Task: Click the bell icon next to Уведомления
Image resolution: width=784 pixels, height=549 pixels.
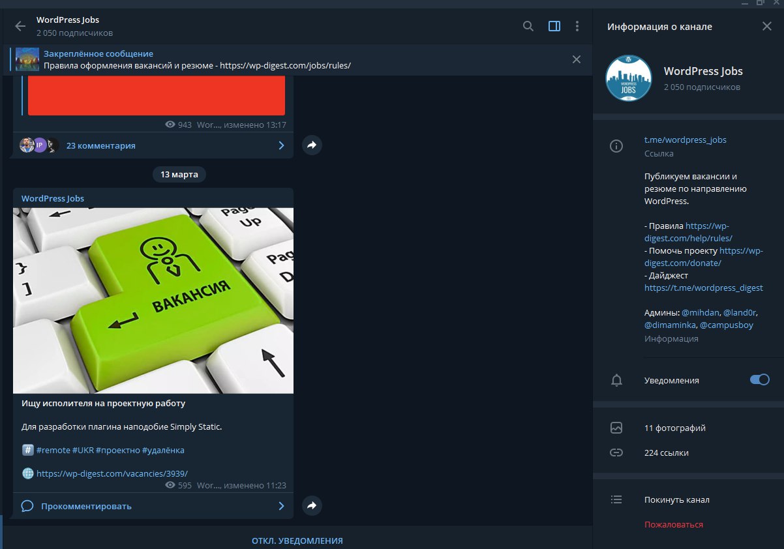Action: tap(616, 380)
